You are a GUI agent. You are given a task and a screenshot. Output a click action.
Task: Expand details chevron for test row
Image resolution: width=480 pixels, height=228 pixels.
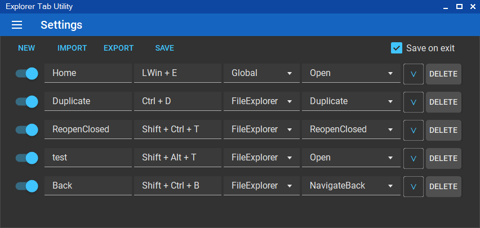pyautogui.click(x=414, y=159)
